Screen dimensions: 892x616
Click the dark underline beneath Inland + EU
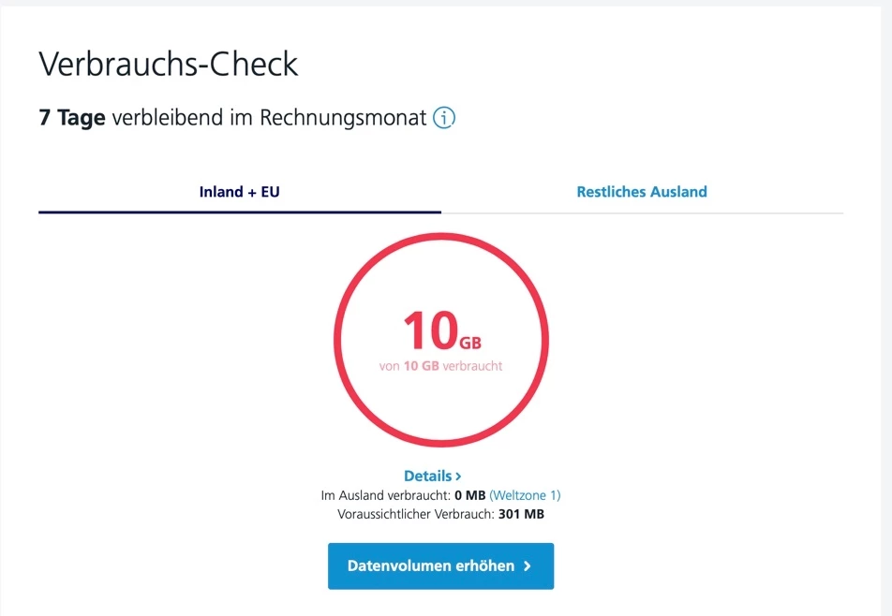[239, 212]
